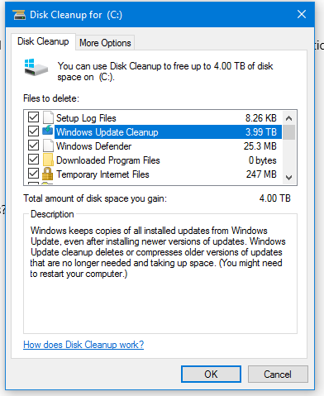Toggle the Temporary Internet Files checkbox
This screenshot has height=396, width=324.
tap(33, 174)
